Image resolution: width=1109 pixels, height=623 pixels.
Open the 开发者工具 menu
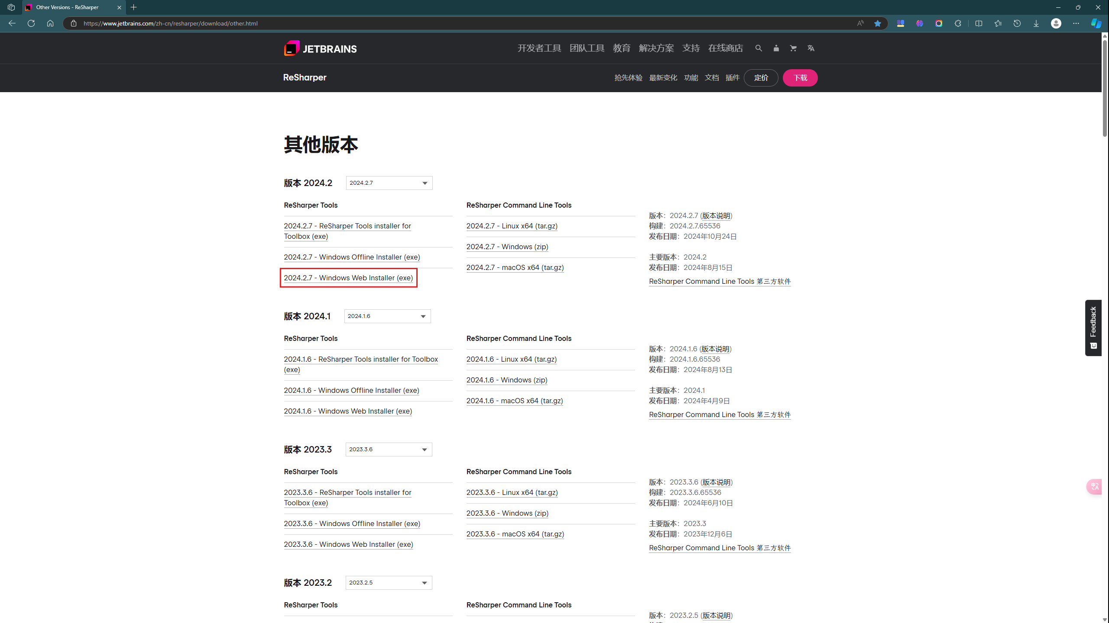[539, 48]
